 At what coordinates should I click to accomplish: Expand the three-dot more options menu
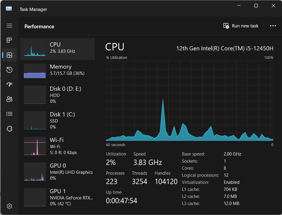pyautogui.click(x=273, y=26)
